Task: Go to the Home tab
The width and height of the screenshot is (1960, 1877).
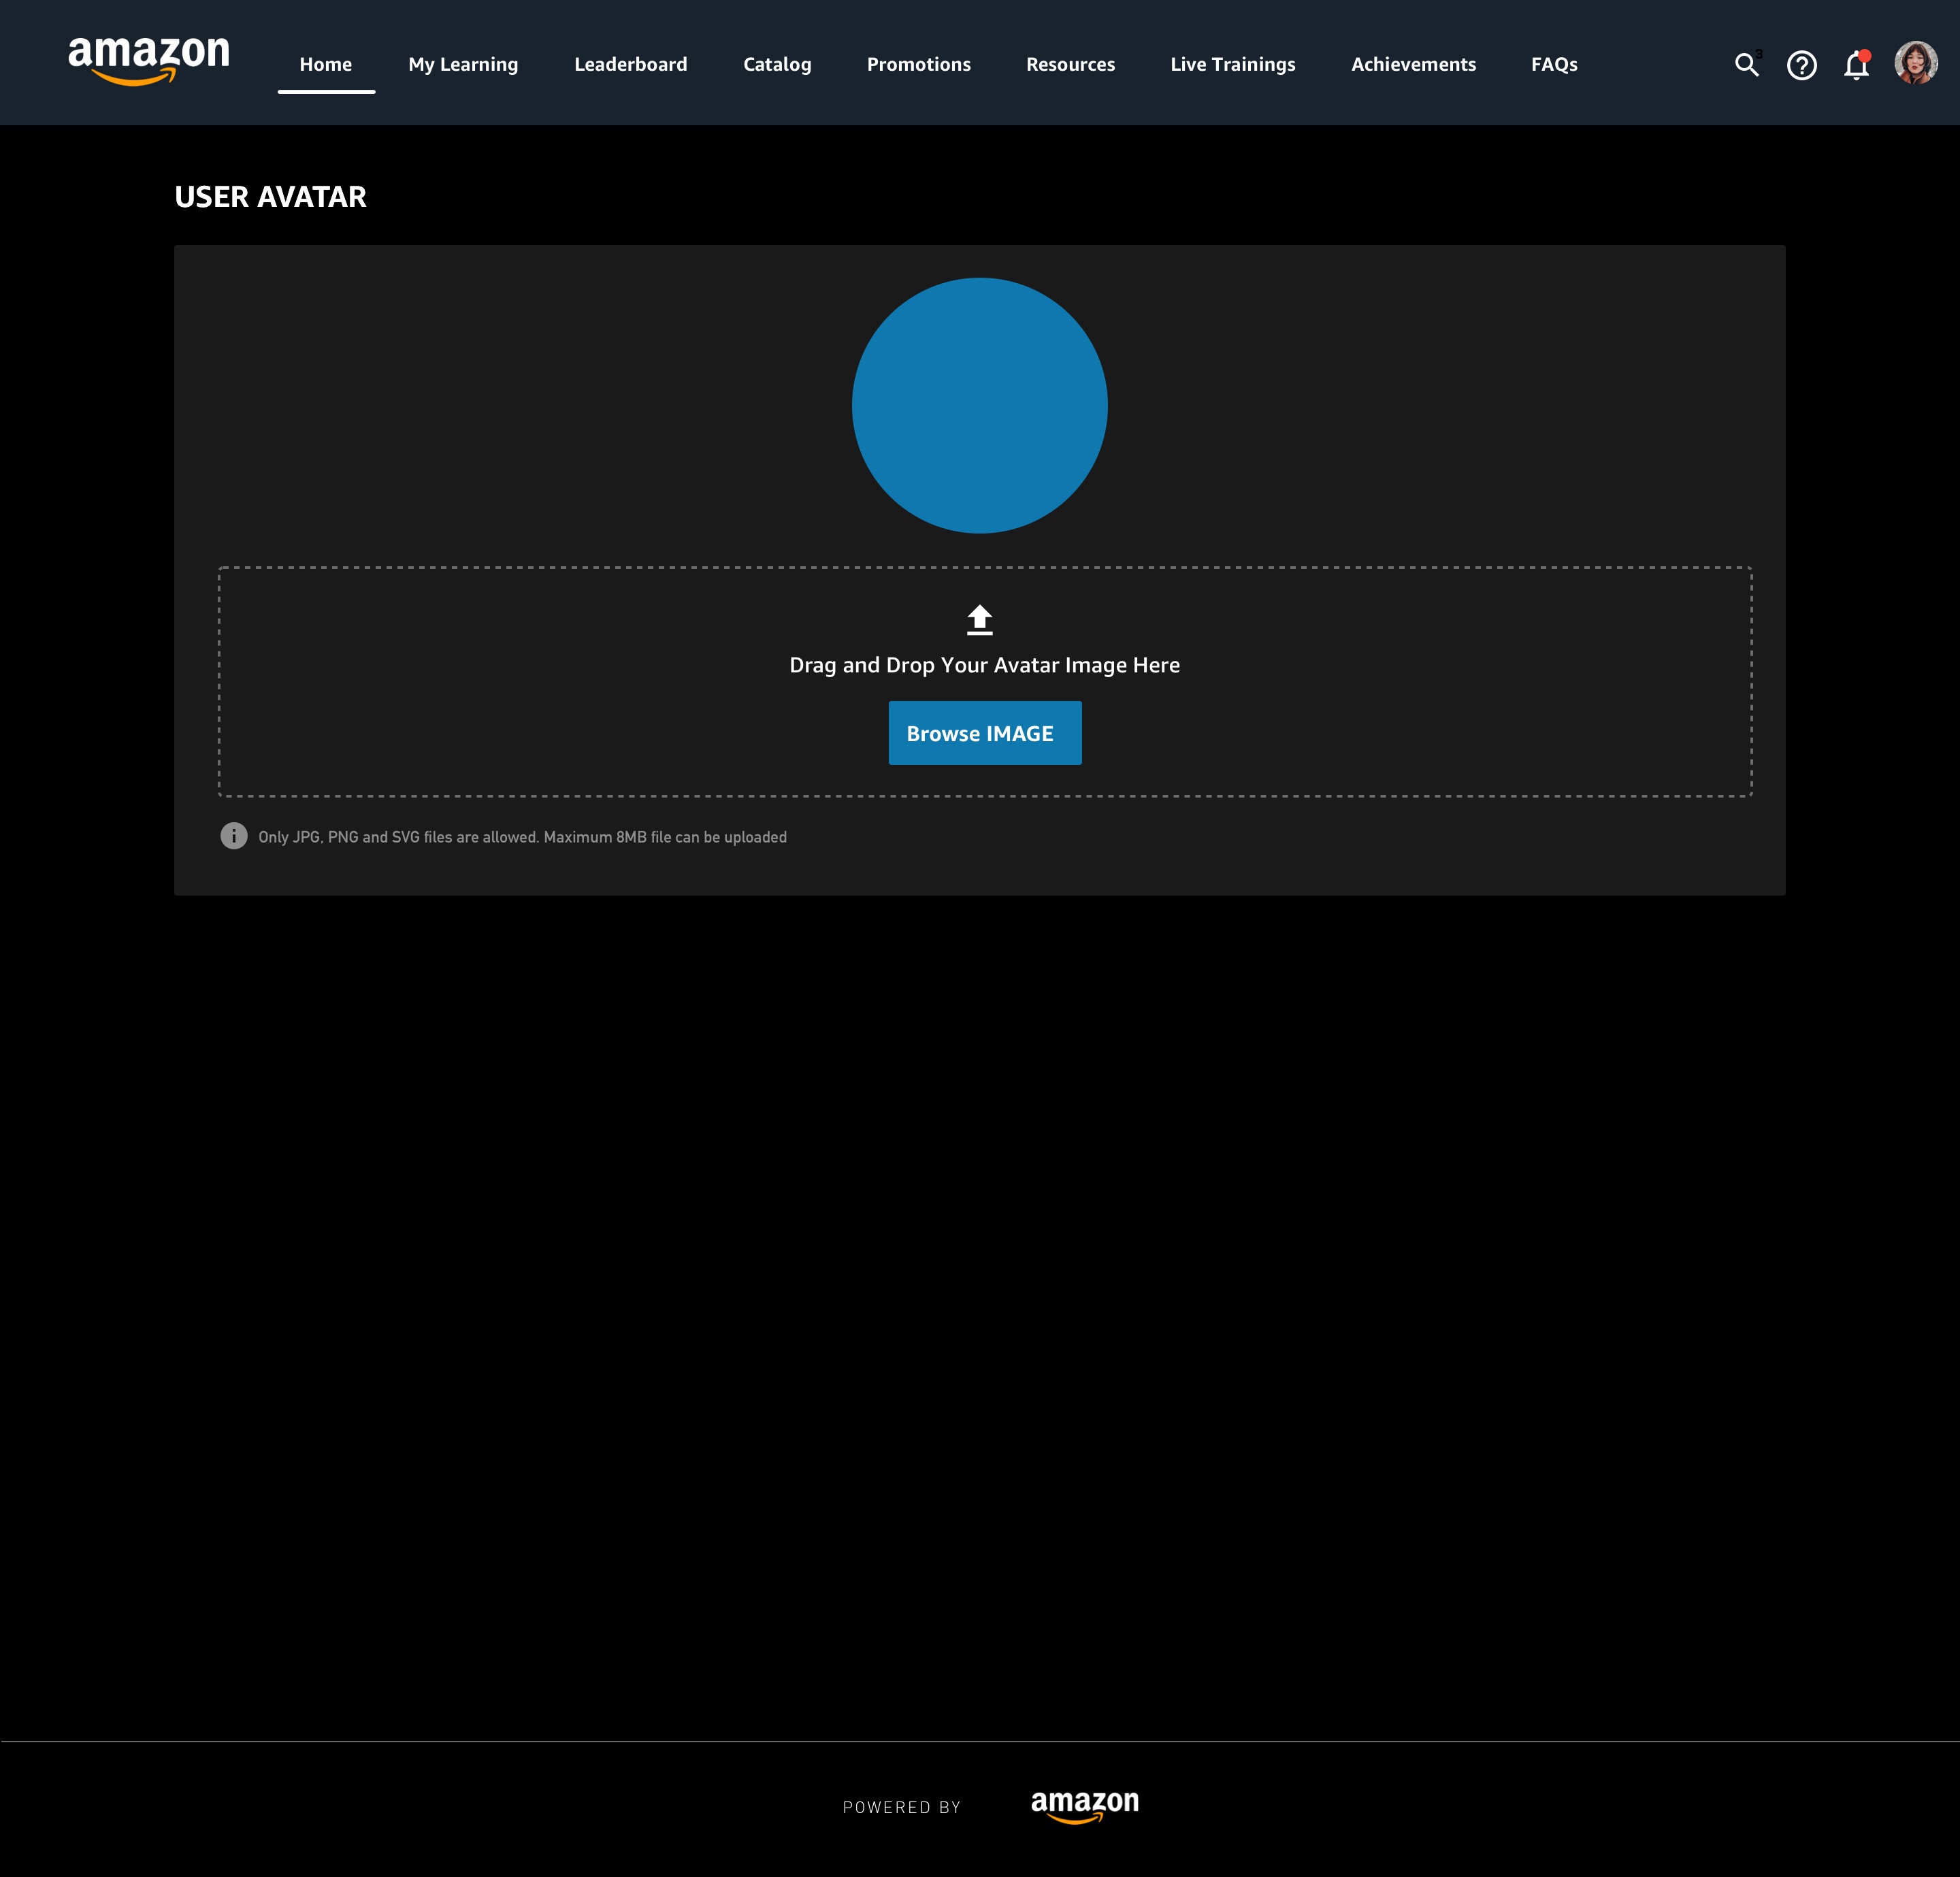Action: click(x=326, y=64)
